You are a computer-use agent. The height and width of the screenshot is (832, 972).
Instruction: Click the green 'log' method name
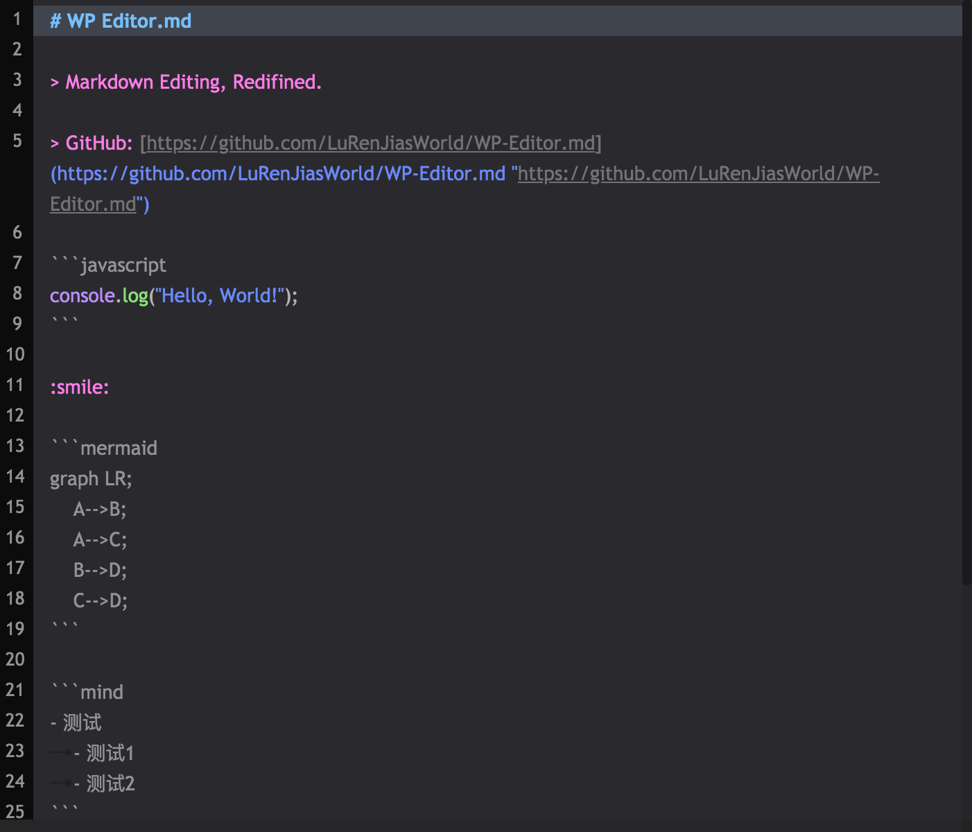coord(135,296)
